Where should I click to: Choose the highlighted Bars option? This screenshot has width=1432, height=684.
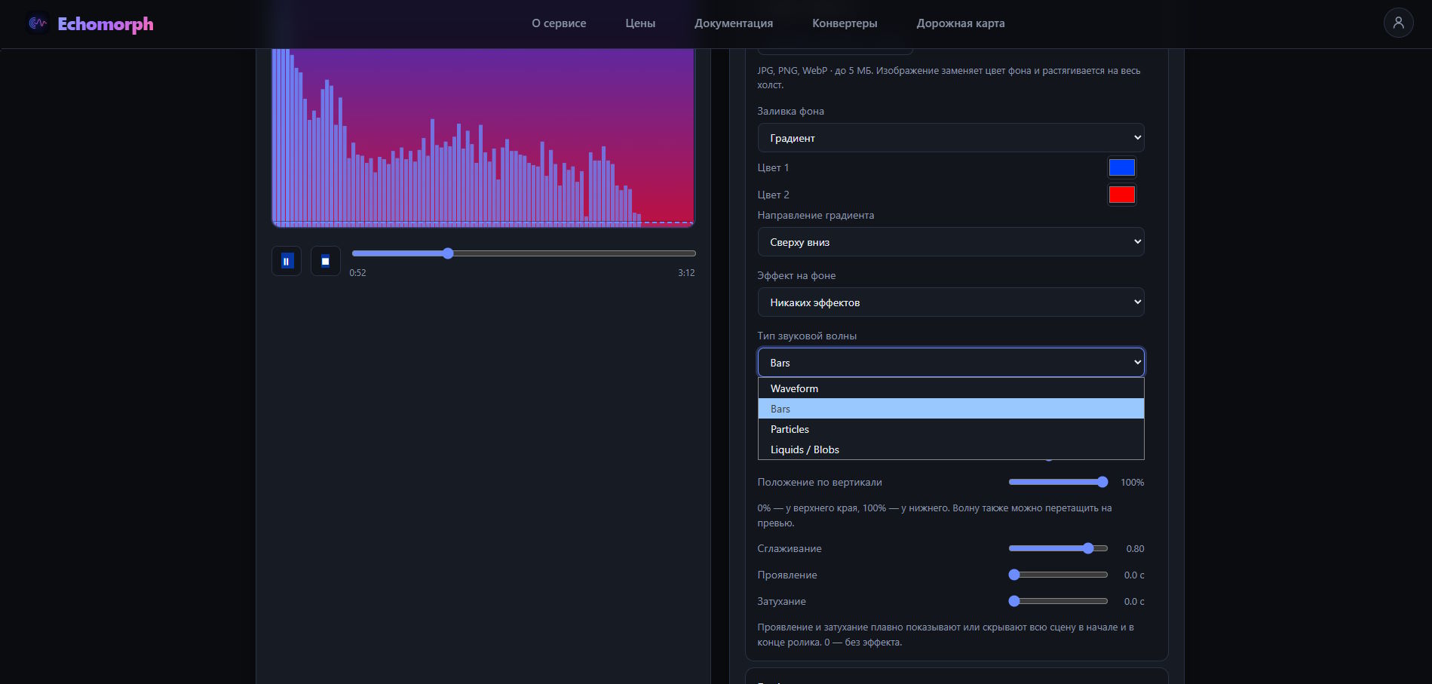(x=951, y=409)
